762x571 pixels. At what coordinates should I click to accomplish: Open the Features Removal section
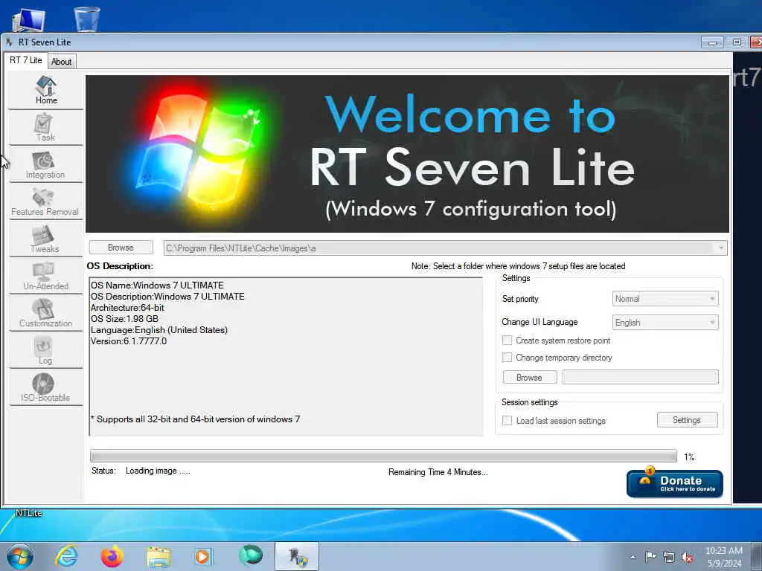click(45, 202)
